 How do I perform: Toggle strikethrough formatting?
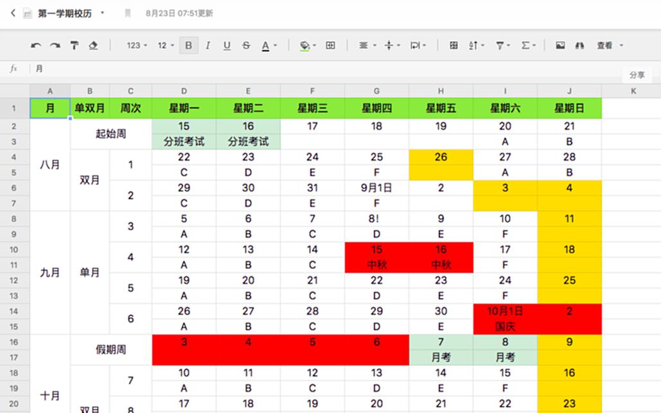(246, 46)
